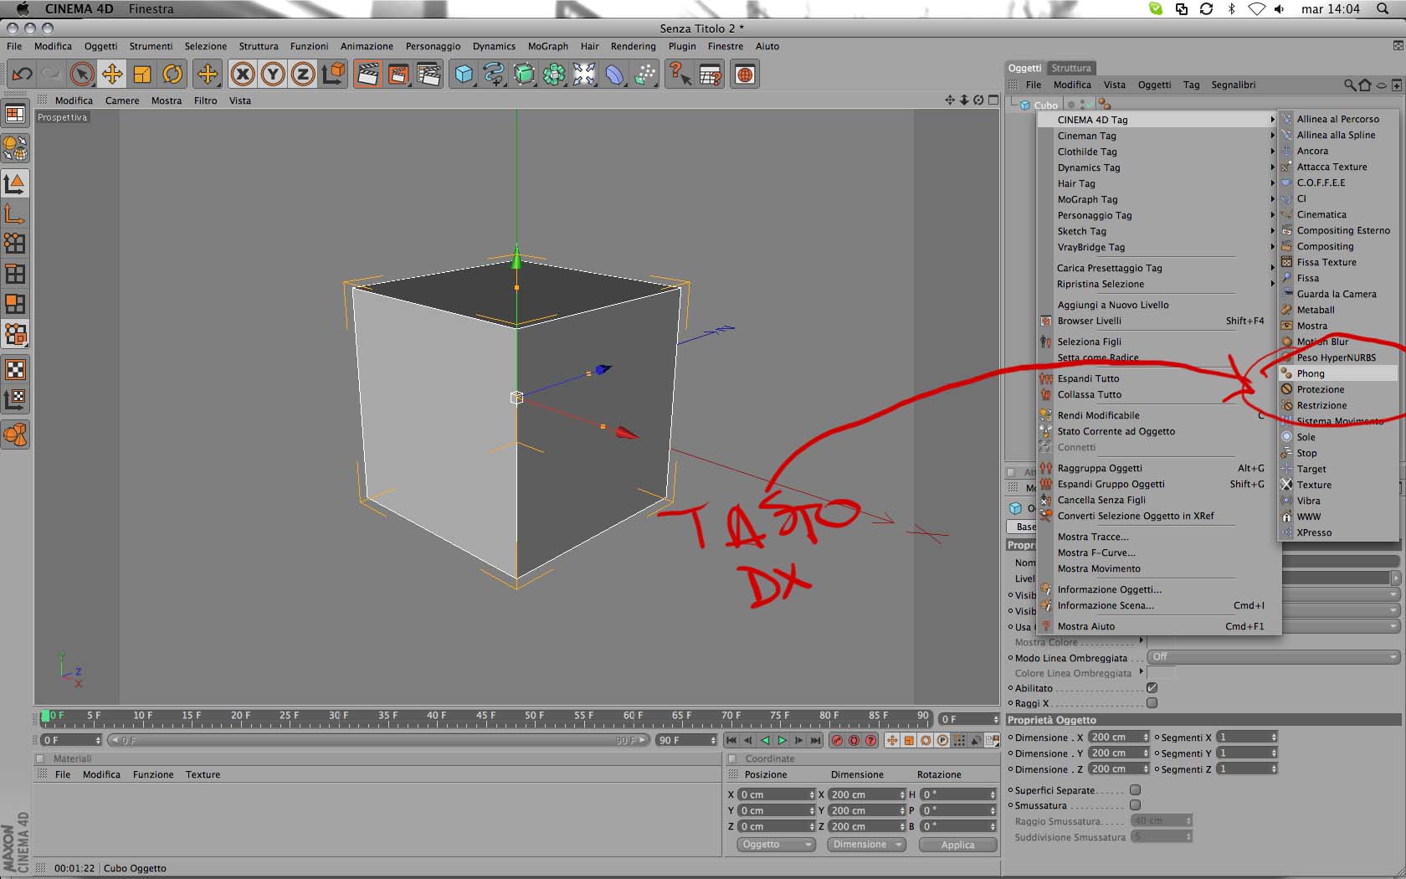Viewport: 1406px width, 879px height.
Task: Click the volume speaker icon in the menu bar
Action: point(1280,9)
